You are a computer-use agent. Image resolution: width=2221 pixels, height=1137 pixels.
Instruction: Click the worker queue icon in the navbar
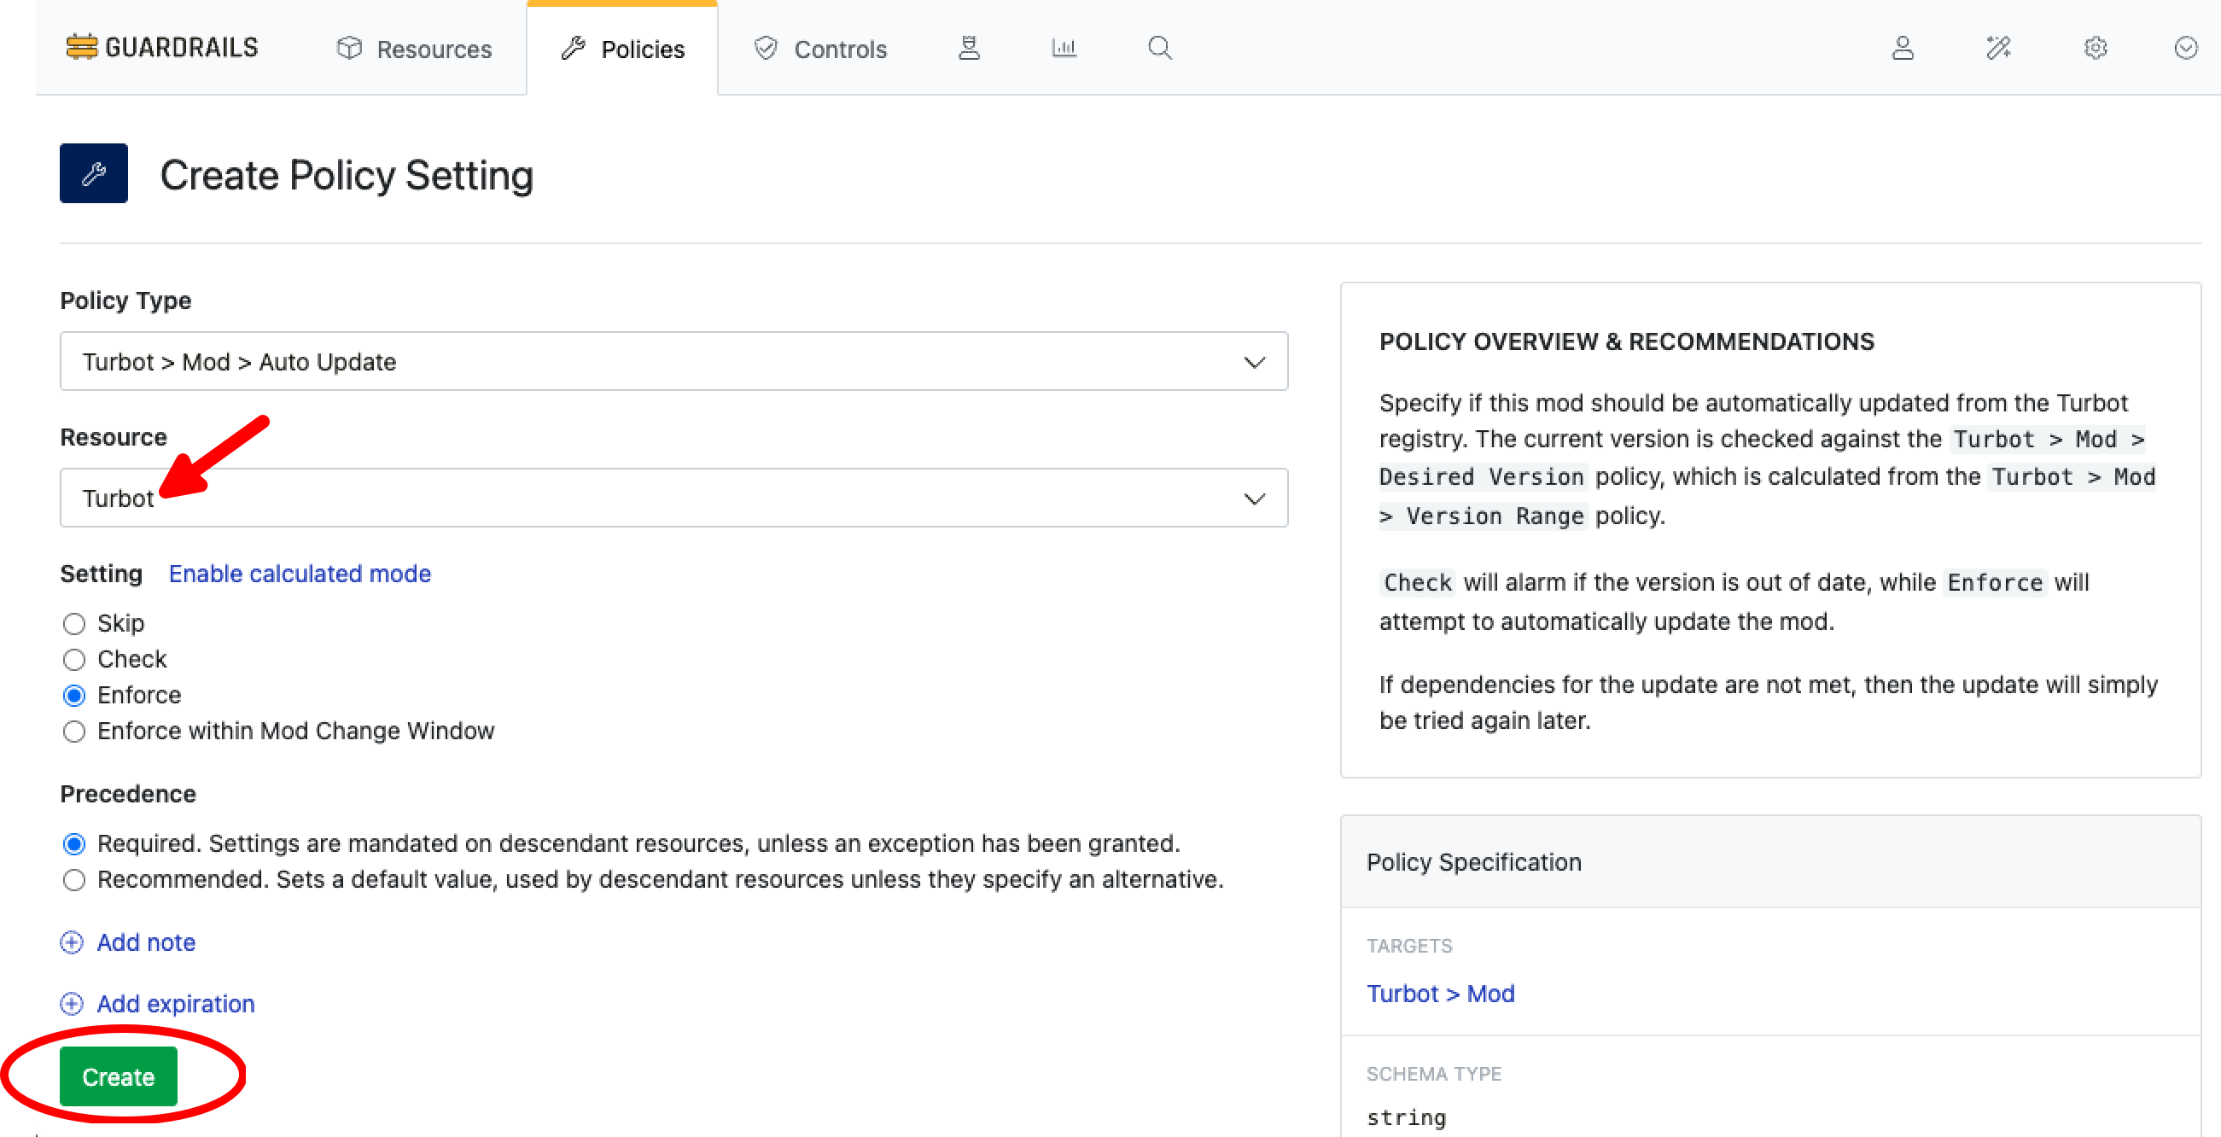969,49
